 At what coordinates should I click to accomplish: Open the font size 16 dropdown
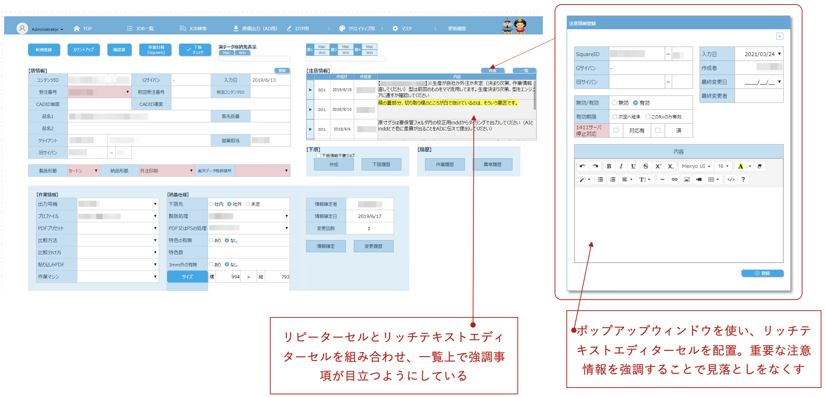click(723, 166)
